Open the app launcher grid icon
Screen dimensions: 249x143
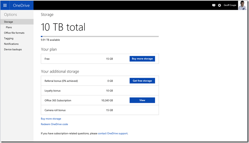pos(5,5)
